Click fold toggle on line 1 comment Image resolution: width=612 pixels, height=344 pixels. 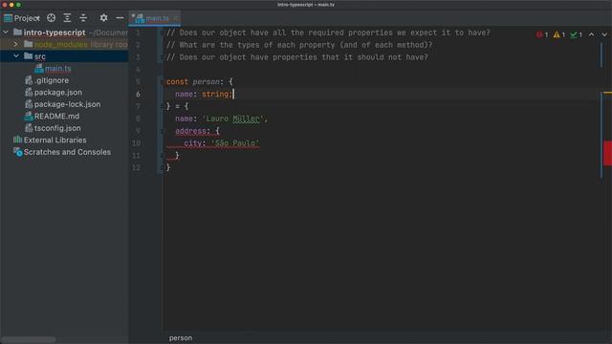click(x=163, y=32)
